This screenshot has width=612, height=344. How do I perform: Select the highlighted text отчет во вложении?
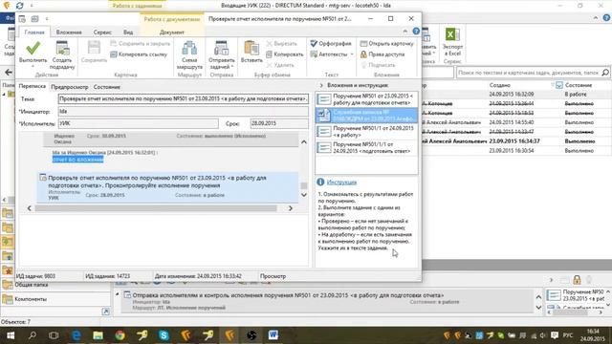point(77,160)
